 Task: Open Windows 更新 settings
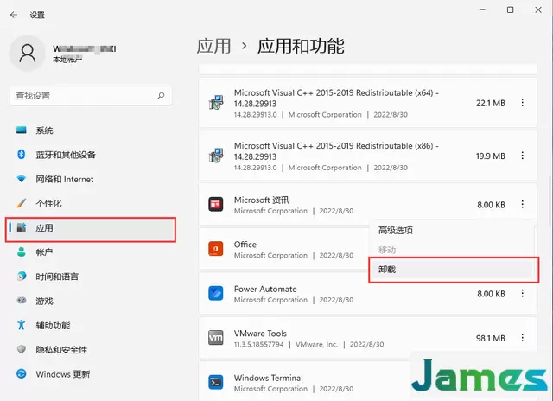pos(90,374)
